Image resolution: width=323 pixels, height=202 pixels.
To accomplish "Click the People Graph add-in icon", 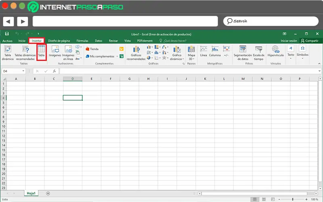I will click(122, 56).
